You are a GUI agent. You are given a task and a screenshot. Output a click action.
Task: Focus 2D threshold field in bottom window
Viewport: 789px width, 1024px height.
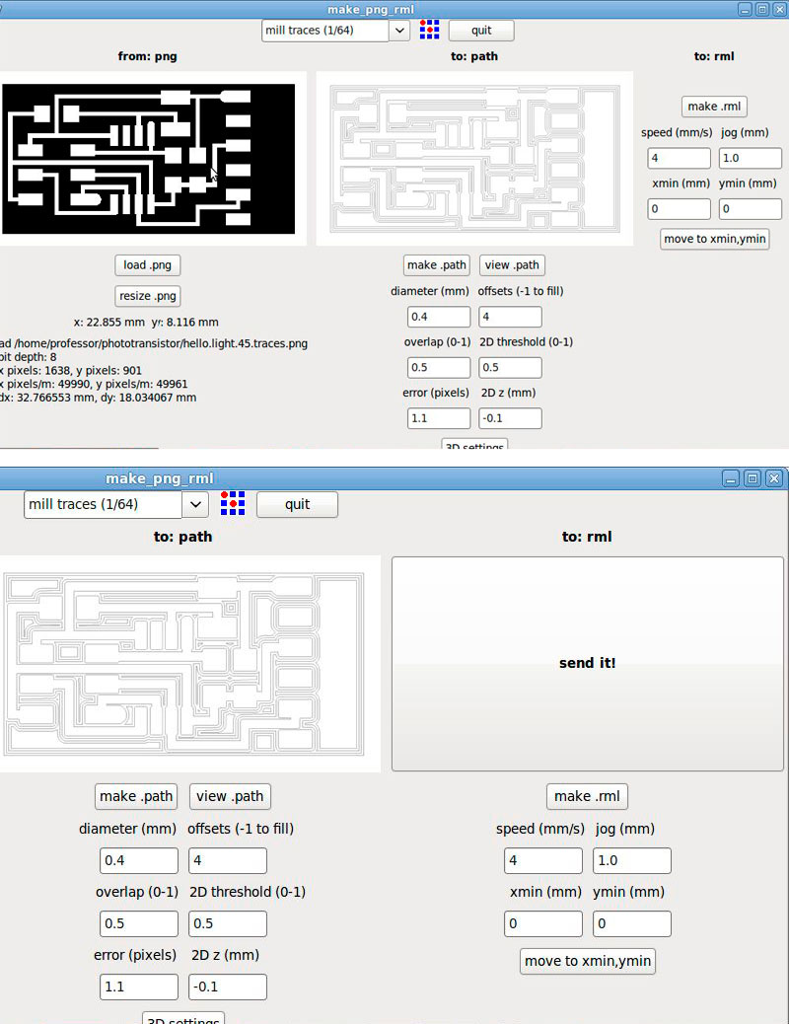[x=227, y=924]
